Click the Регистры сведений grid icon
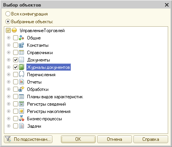This screenshot has width=172, height=147. coord(21,104)
